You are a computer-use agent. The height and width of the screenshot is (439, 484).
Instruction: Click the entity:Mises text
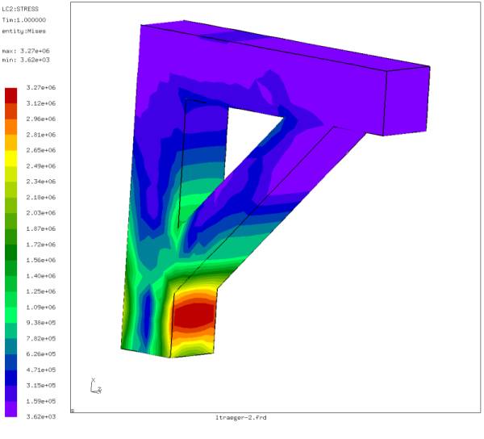[x=24, y=30]
